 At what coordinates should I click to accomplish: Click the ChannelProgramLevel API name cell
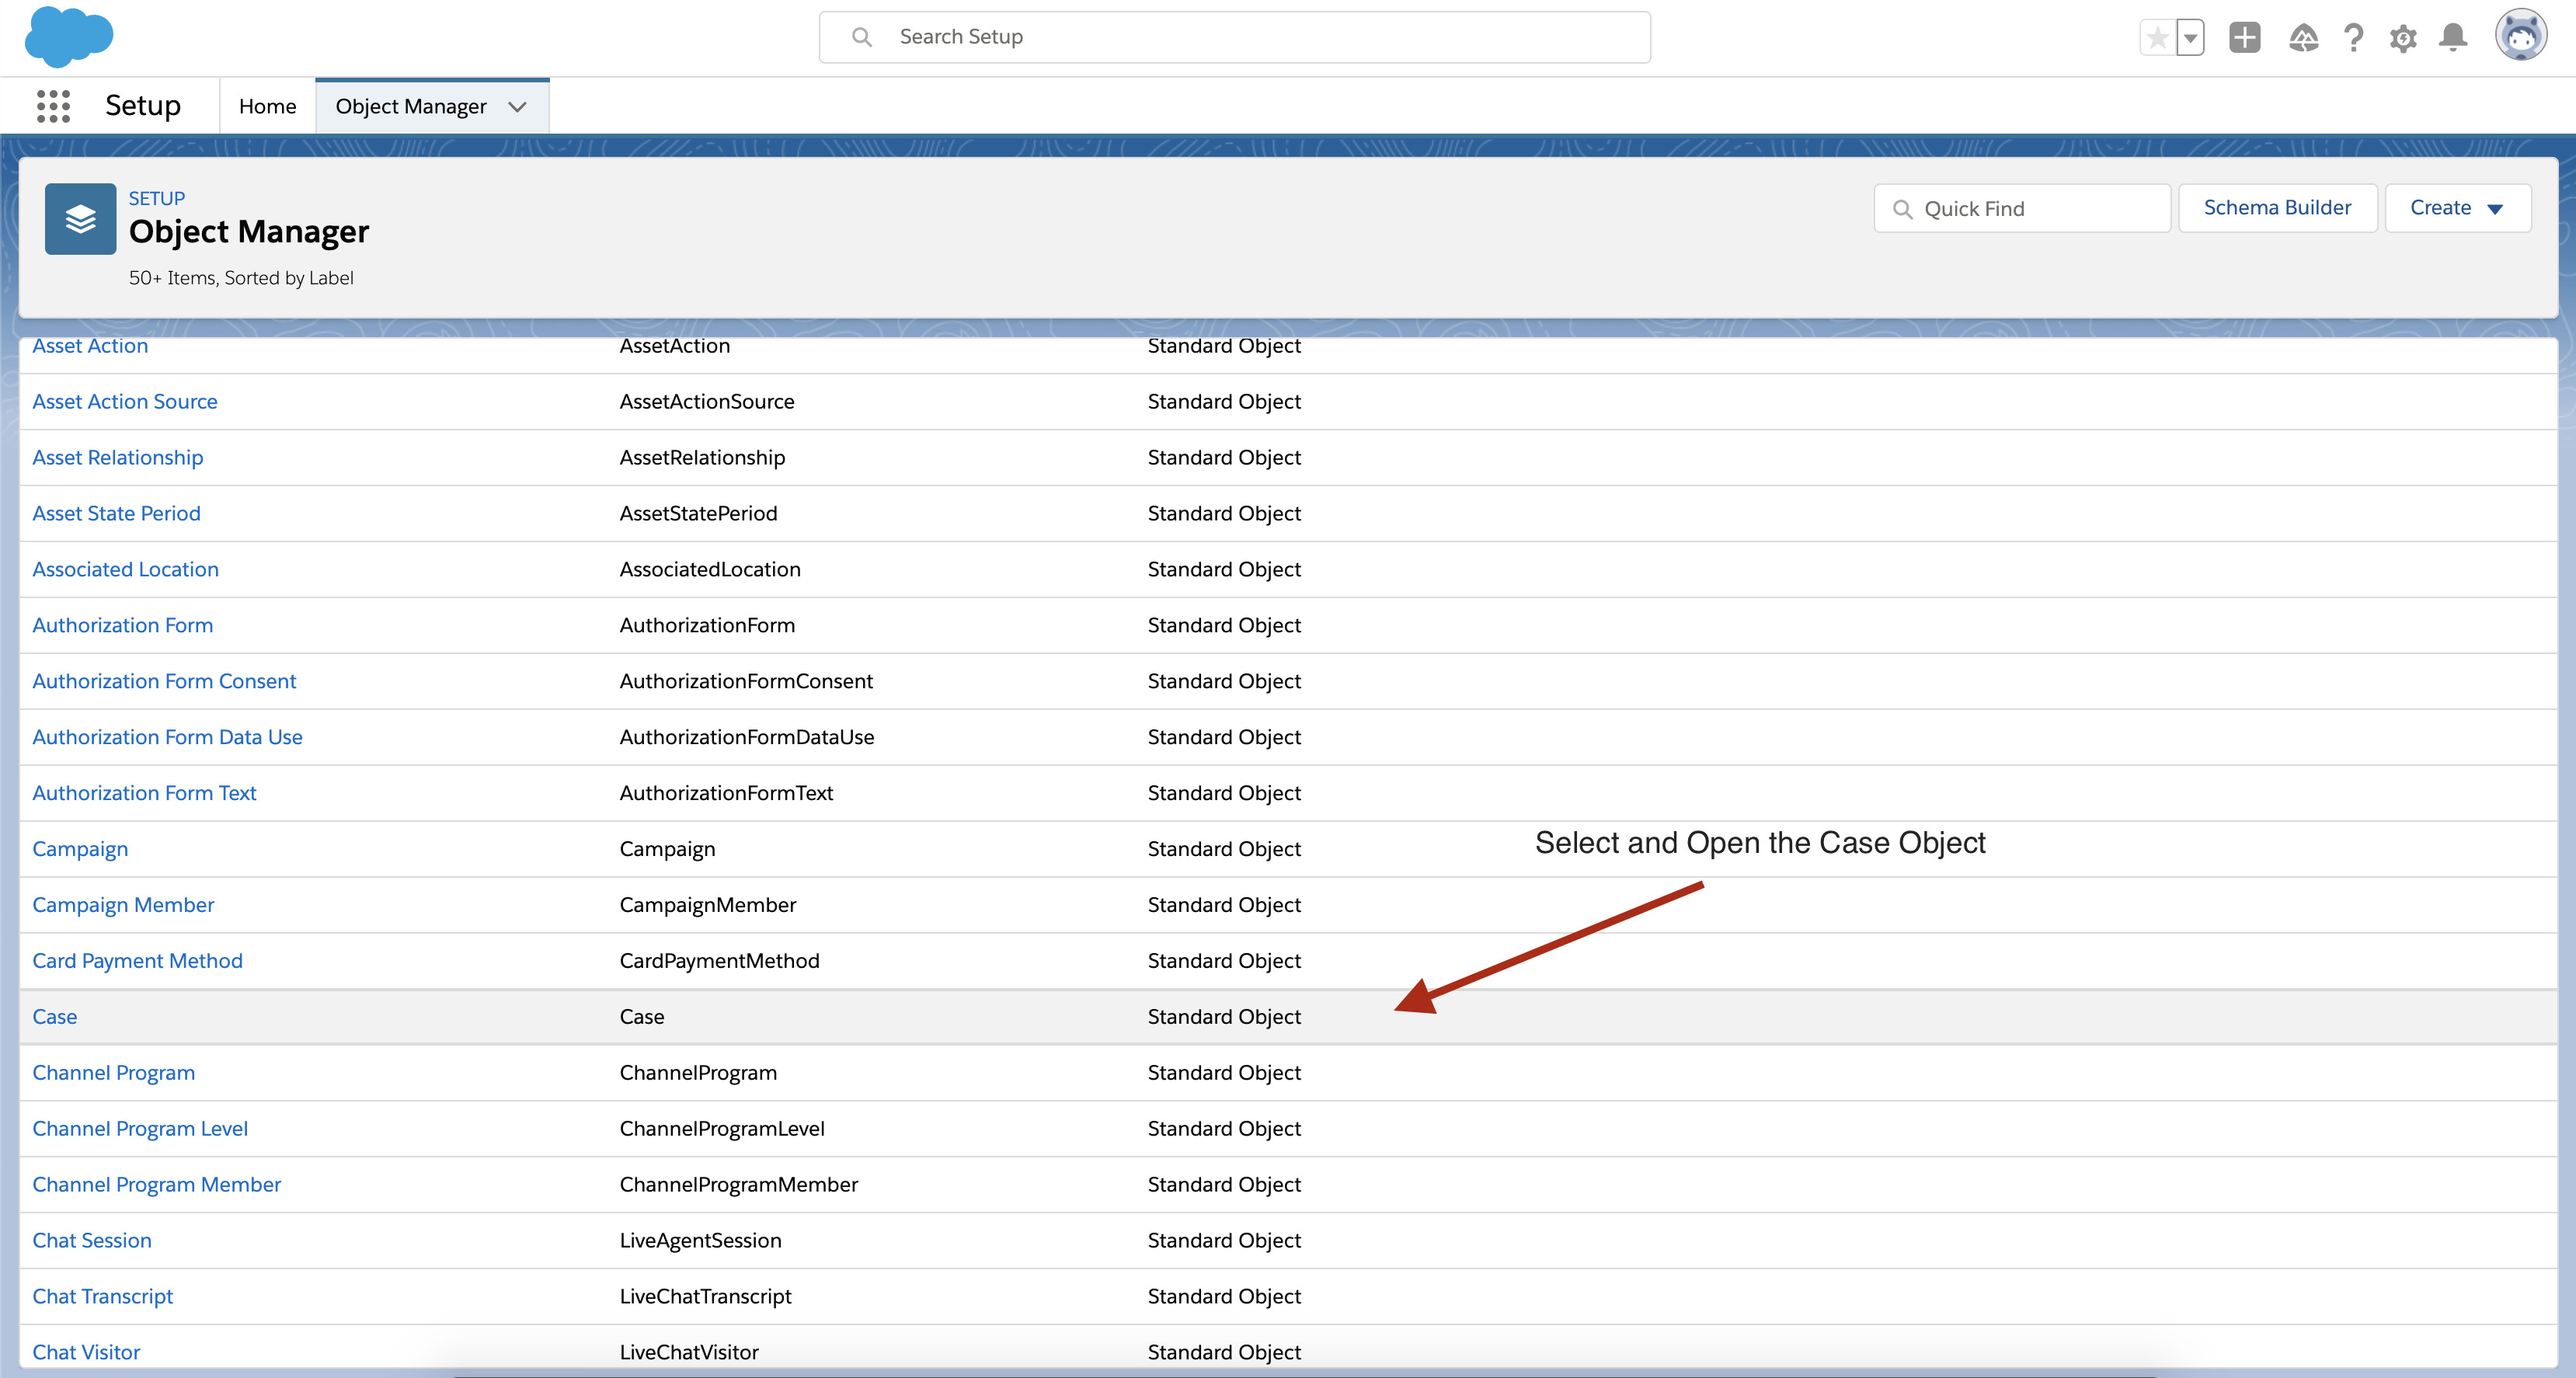click(722, 1129)
